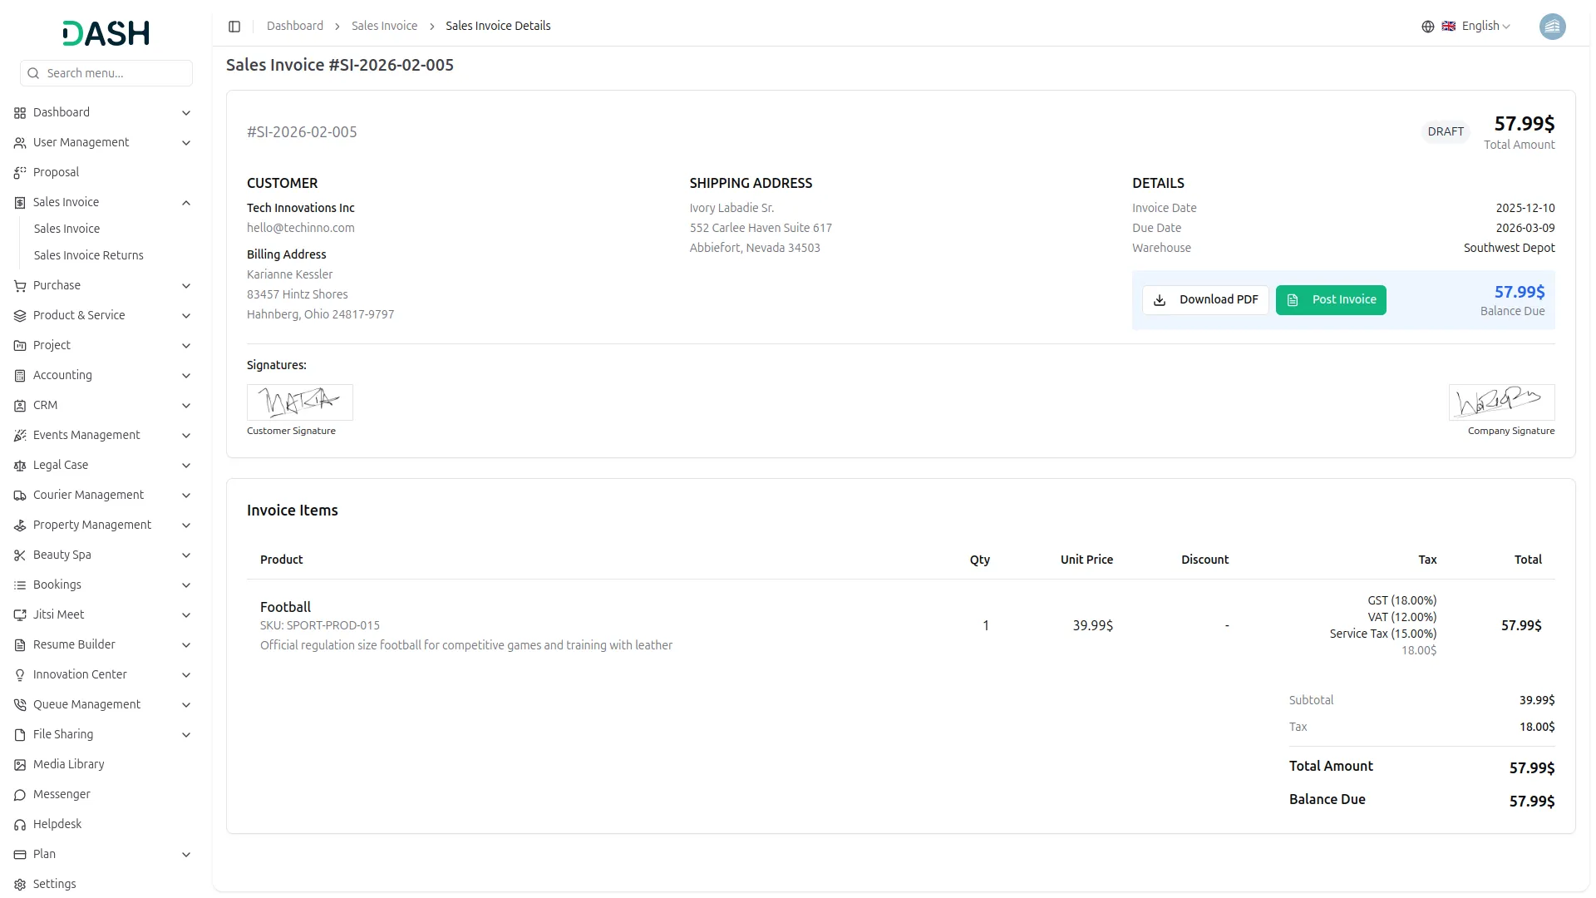Select the Sales Invoice submenu item
This screenshot has height=898, width=1596.
pyautogui.click(x=66, y=229)
